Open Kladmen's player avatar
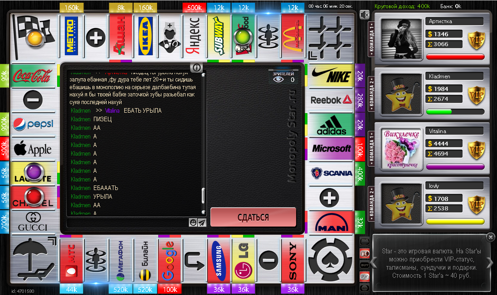The image size is (497, 295). 401,94
